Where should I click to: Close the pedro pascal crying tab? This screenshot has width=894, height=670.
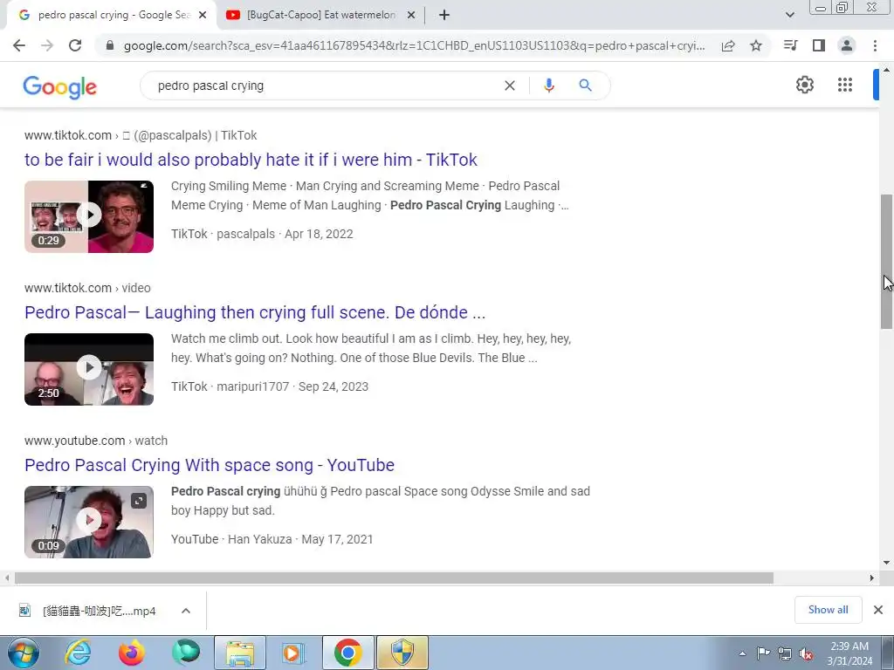click(203, 16)
